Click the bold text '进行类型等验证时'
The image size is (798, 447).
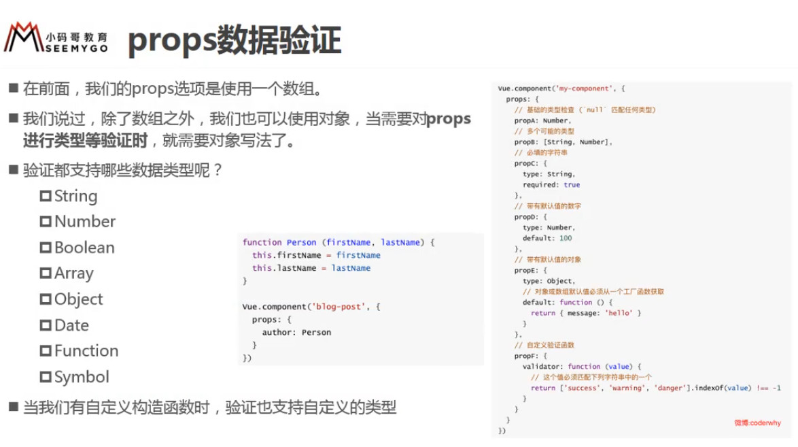point(85,140)
